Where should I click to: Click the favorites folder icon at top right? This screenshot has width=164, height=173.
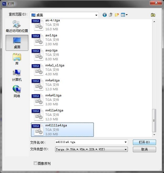153,15
